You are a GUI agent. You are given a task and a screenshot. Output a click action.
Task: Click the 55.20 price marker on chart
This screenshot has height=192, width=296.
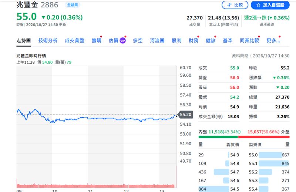point(185,115)
